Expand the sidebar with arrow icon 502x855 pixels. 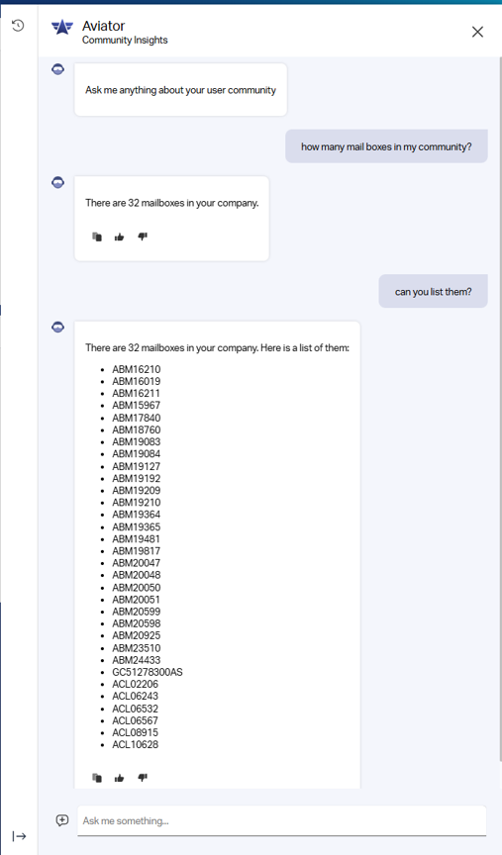(19, 836)
